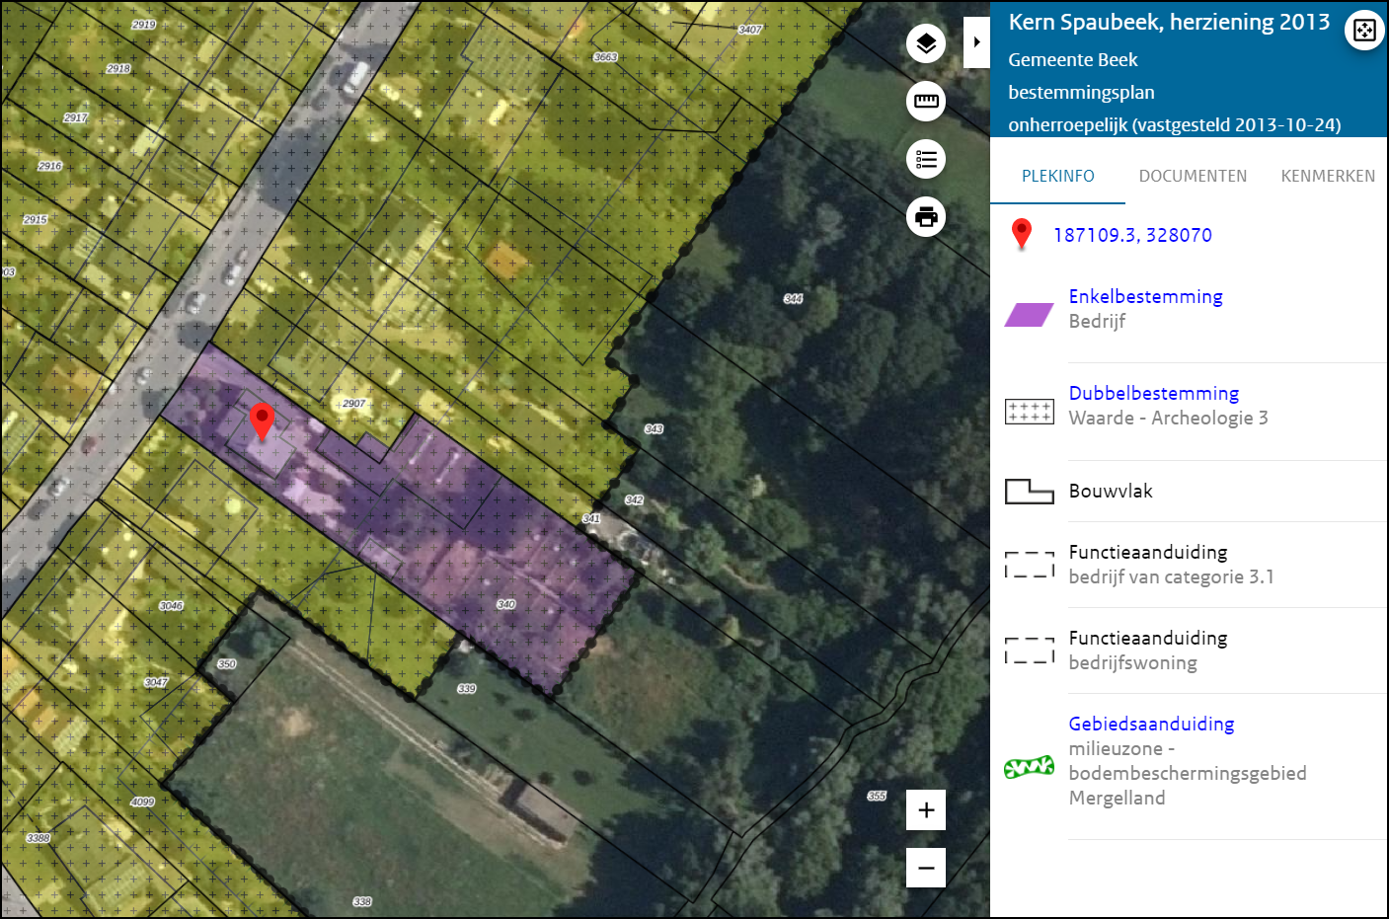
Task: Click the Archeologie crosshatch legend symbol
Action: tap(1029, 412)
